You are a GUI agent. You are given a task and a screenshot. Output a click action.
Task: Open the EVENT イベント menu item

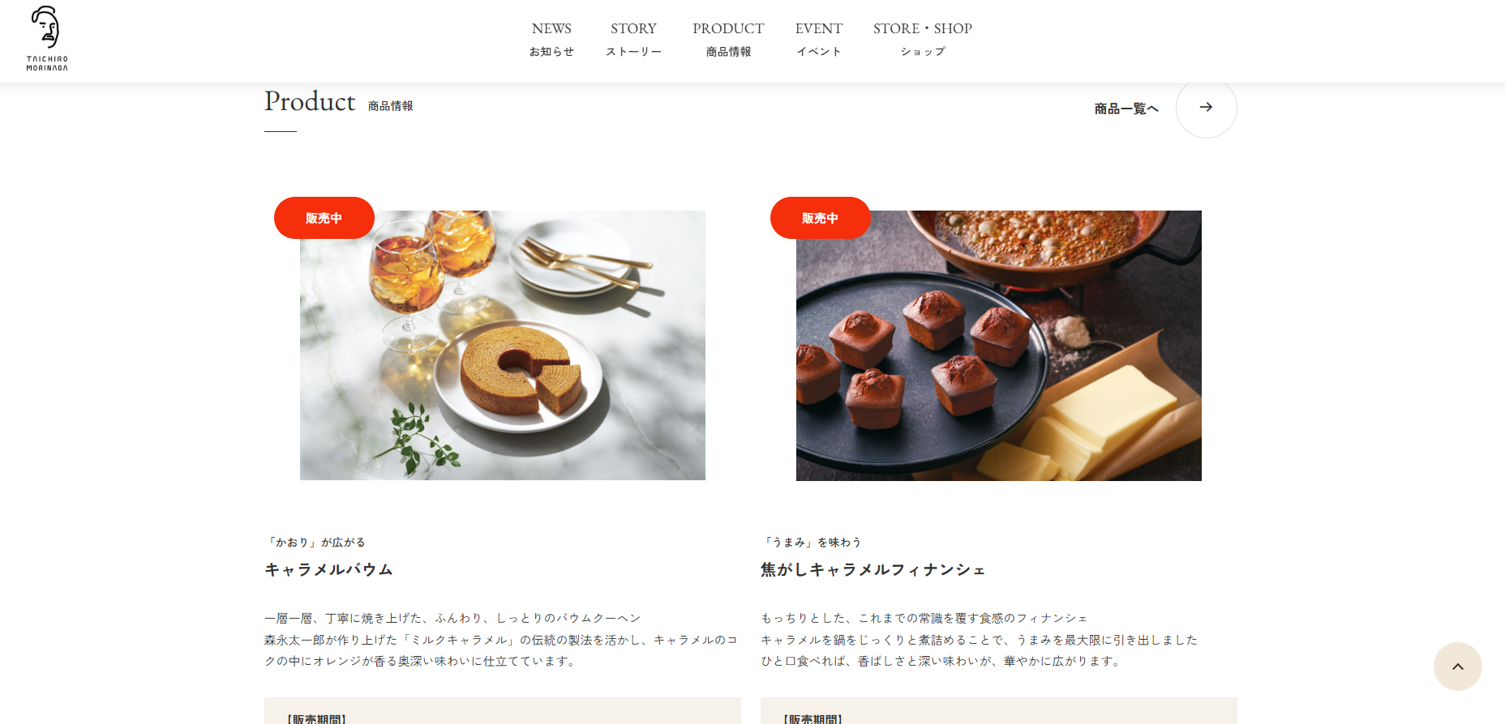pyautogui.click(x=819, y=39)
